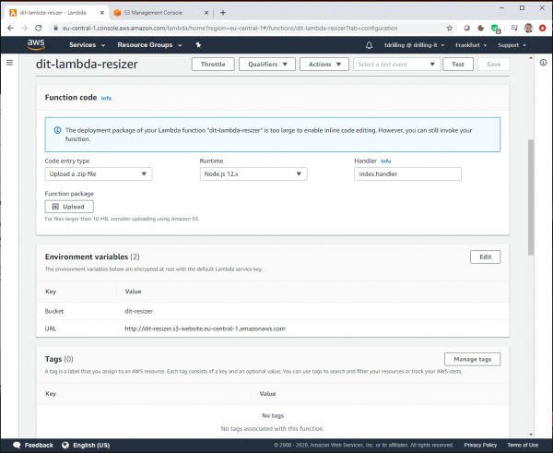Open the Terms of Use link
553x453 pixels.
(523, 446)
